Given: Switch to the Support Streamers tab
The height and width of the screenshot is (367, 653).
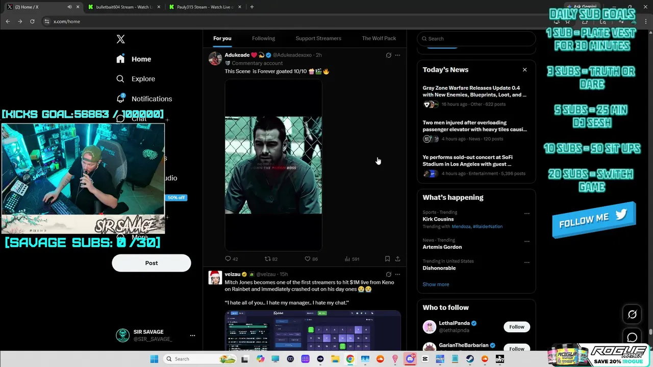Looking at the screenshot, I should tap(318, 38).
